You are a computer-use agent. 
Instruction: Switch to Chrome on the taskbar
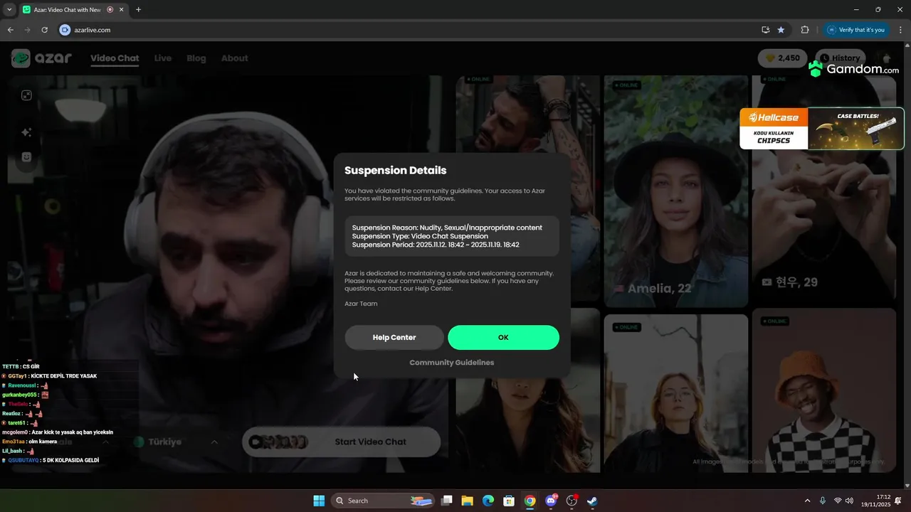click(530, 501)
